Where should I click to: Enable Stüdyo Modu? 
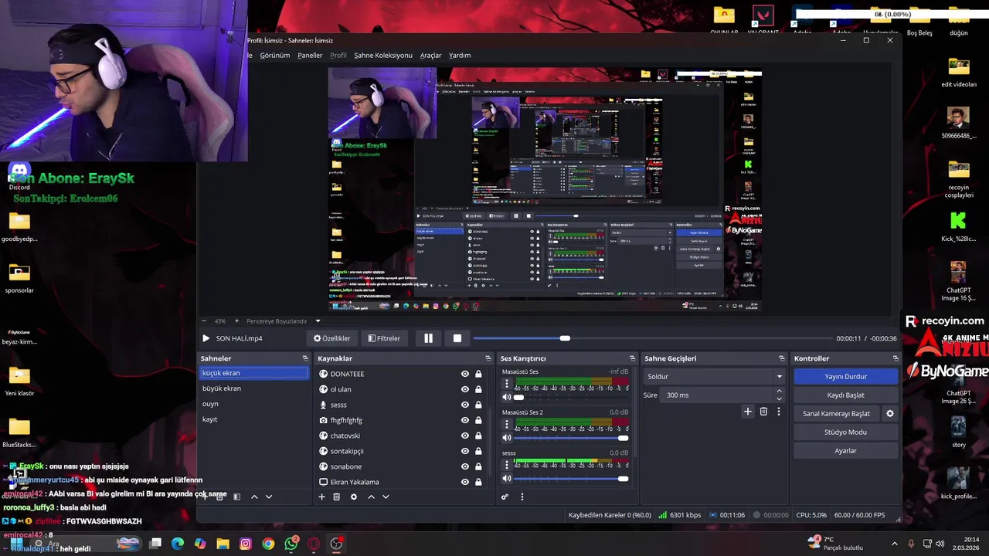[845, 432]
